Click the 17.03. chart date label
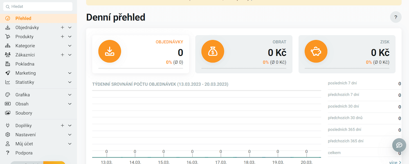Viewport: 409px width, 164px height. click(221, 162)
